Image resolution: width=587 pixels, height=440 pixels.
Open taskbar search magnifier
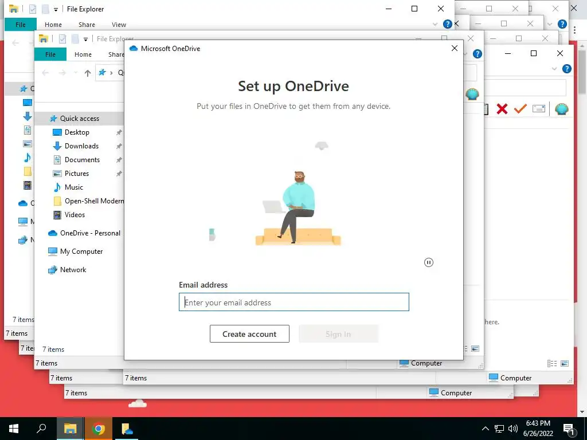pyautogui.click(x=41, y=429)
